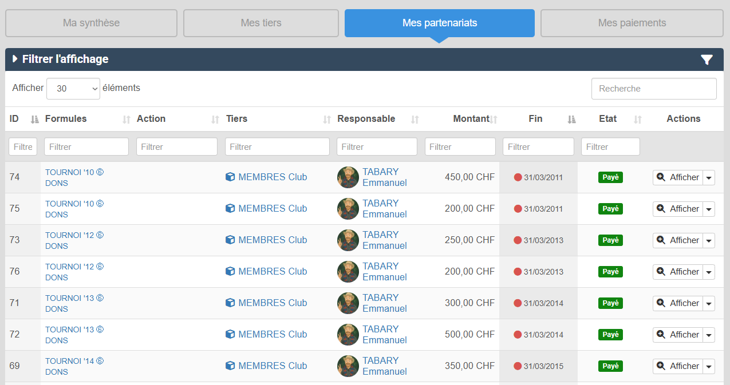Open the elements-per-page dropdown showing 30
This screenshot has height=385, width=730.
point(73,89)
